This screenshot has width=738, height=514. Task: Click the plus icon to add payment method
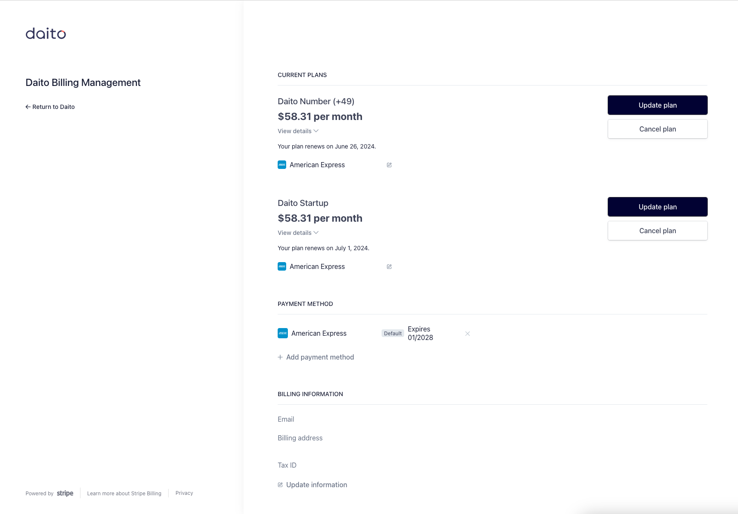280,357
